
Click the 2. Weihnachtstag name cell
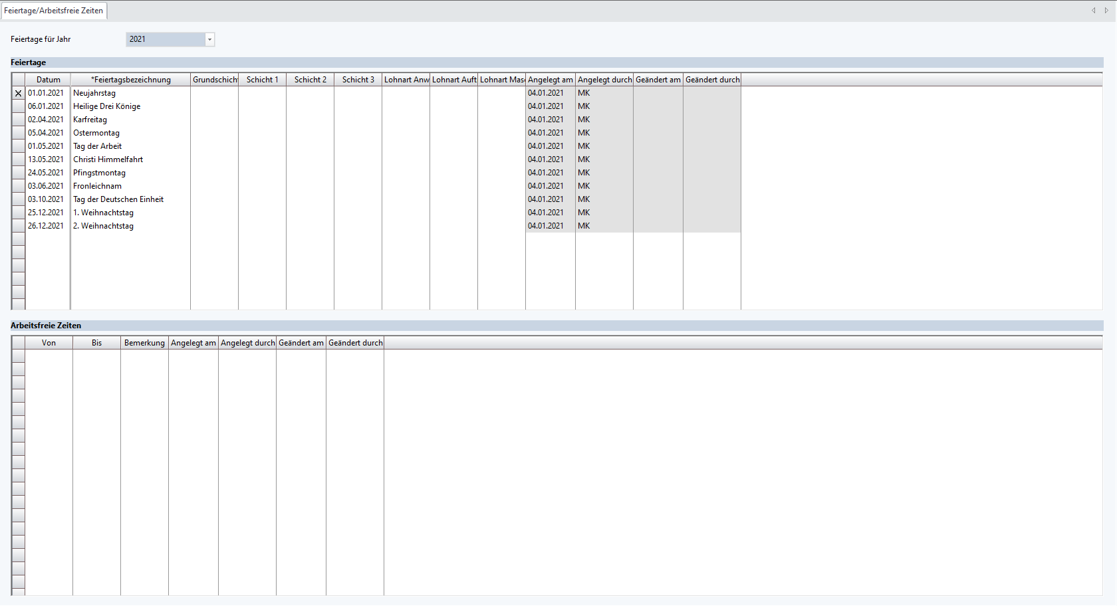130,226
